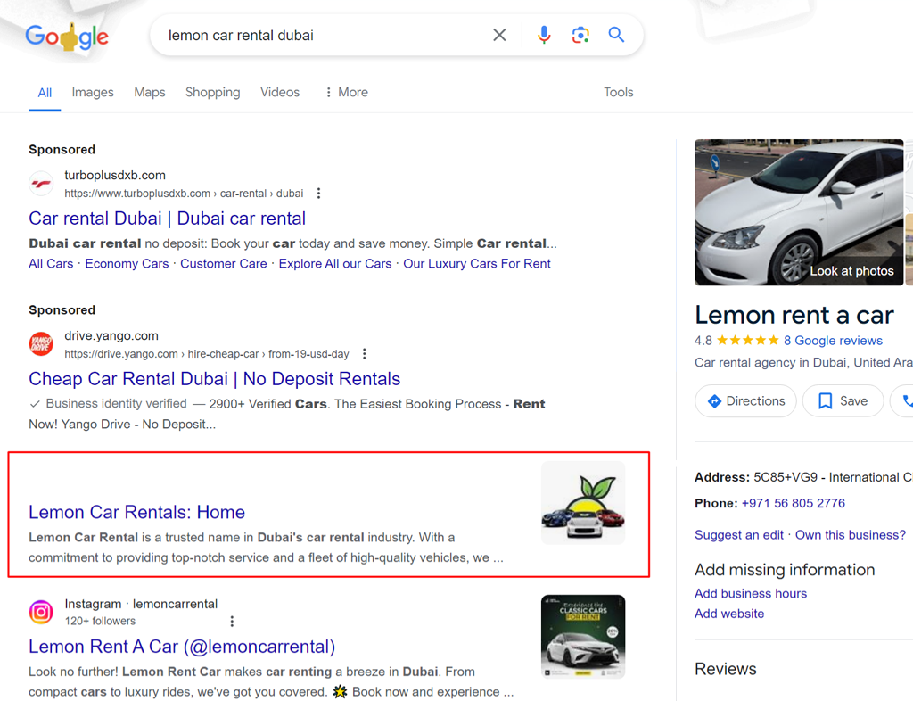
Task: Click the turboplusdxb.com favicon
Action: [41, 184]
